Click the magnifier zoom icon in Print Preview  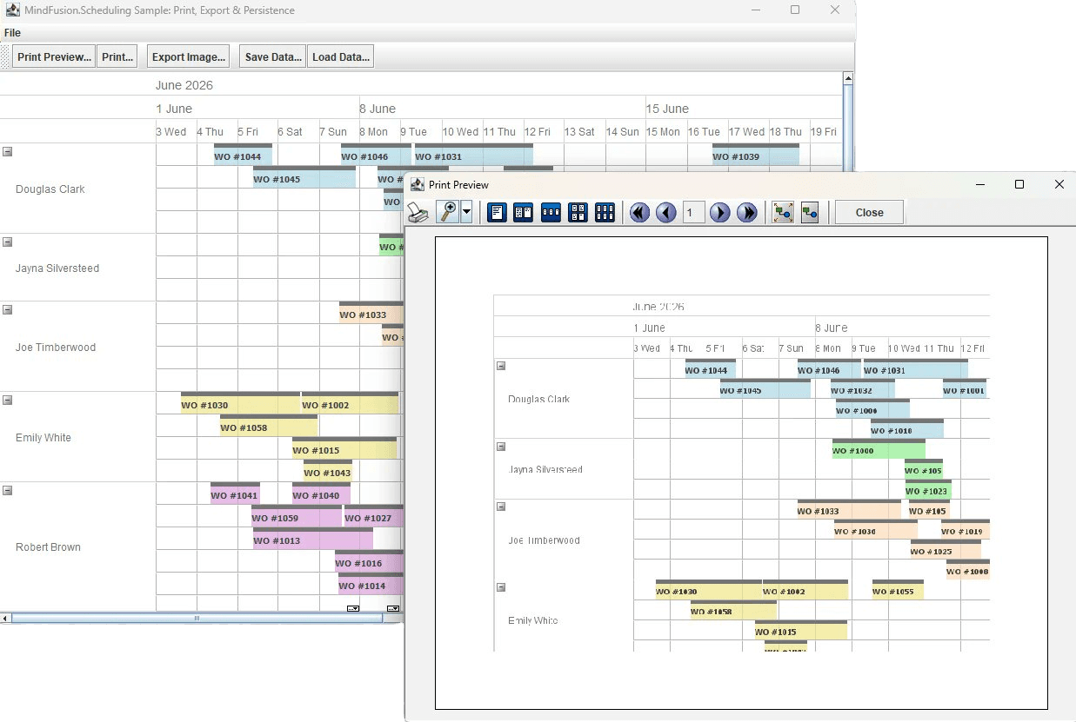[448, 212]
